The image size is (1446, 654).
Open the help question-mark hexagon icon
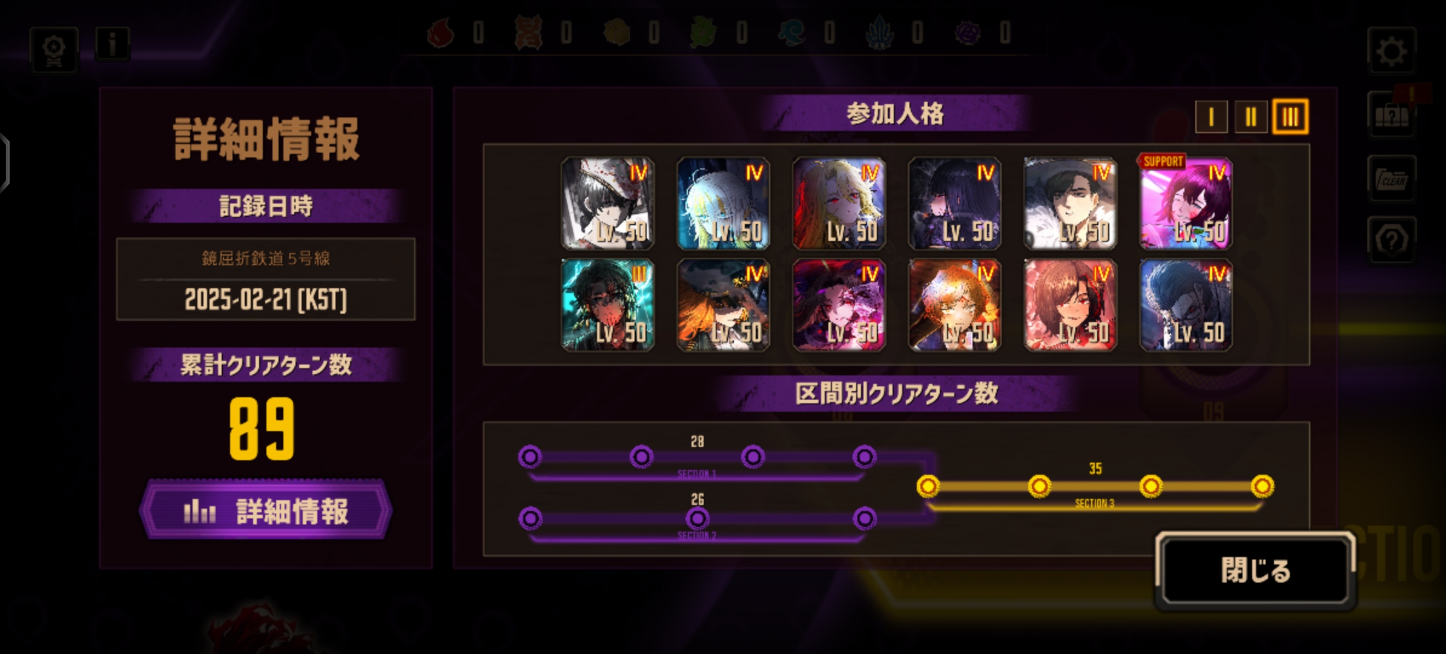click(x=1392, y=240)
